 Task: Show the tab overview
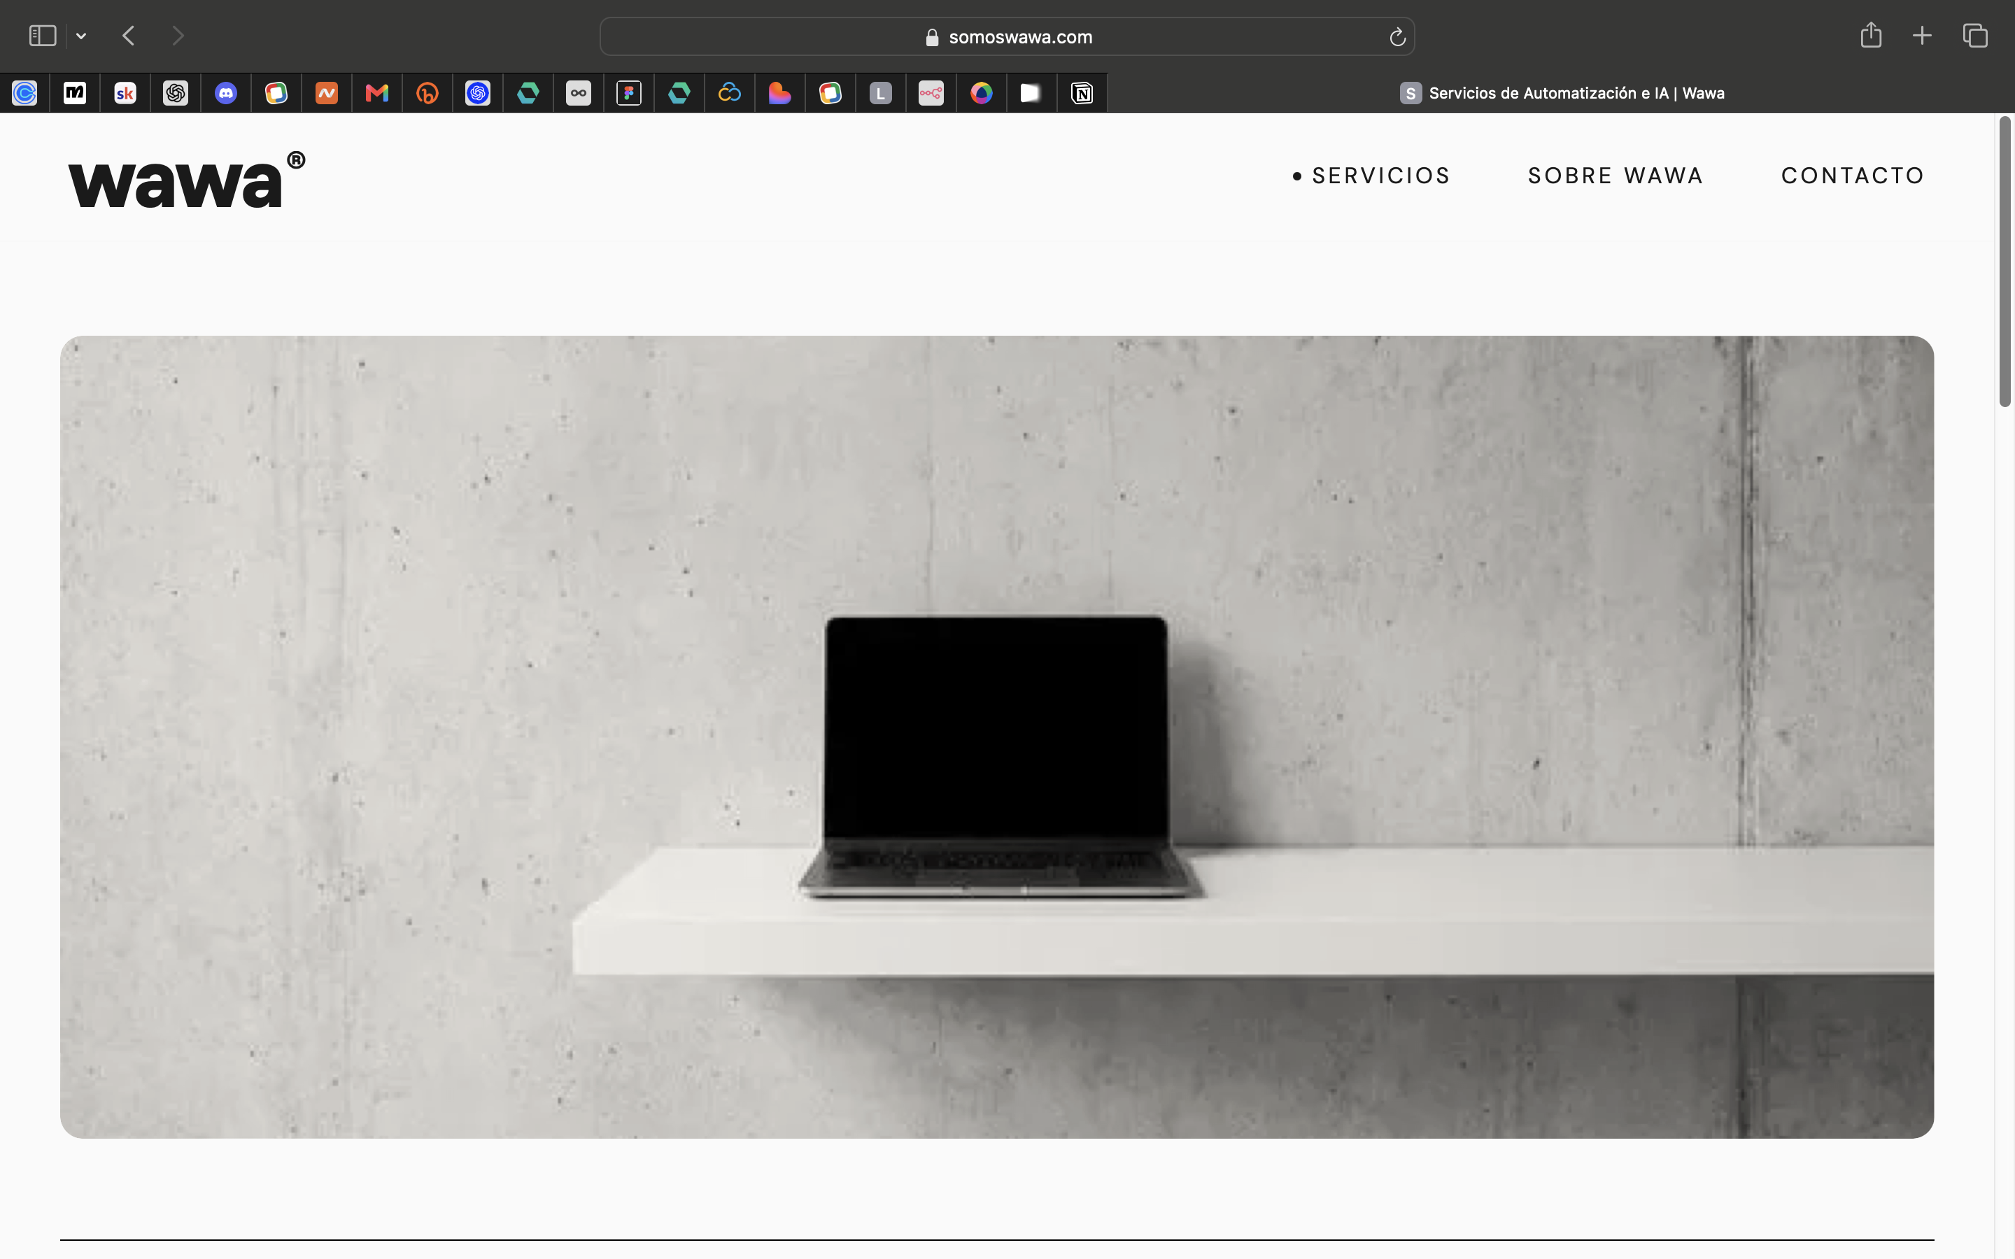1975,36
